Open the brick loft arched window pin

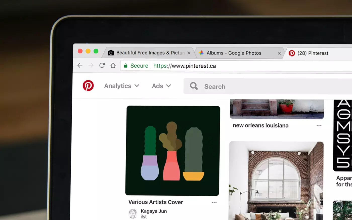coord(276,181)
